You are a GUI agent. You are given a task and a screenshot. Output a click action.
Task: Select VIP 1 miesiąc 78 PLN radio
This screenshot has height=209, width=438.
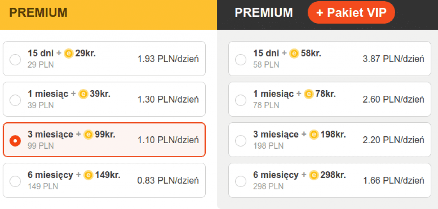point(241,100)
